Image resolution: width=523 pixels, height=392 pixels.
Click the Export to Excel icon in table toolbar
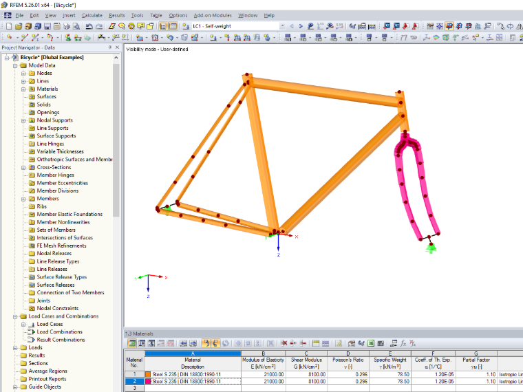pyautogui.click(x=371, y=343)
